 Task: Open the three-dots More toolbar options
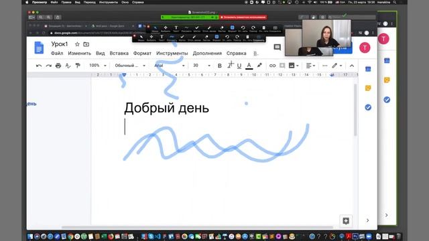pos(324,66)
